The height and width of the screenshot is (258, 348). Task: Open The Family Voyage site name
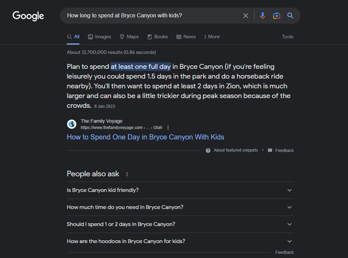coord(101,121)
